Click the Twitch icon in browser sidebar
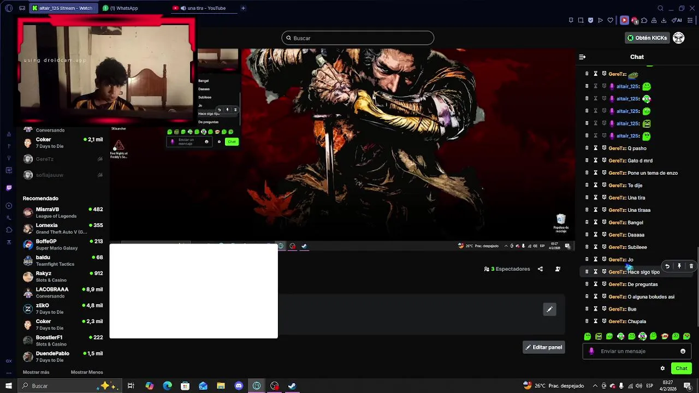The width and height of the screenshot is (699, 393). (9, 188)
